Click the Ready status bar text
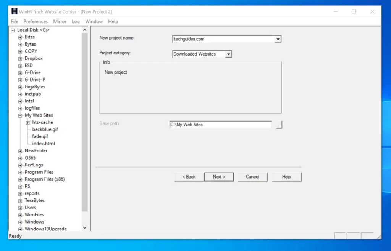The image size is (391, 251). [15, 236]
